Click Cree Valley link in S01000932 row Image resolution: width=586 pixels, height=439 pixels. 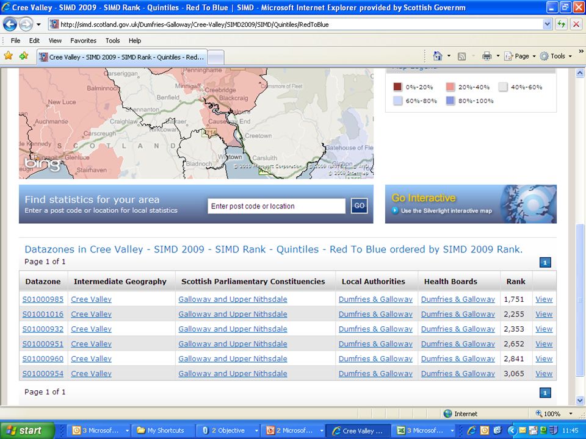point(91,329)
